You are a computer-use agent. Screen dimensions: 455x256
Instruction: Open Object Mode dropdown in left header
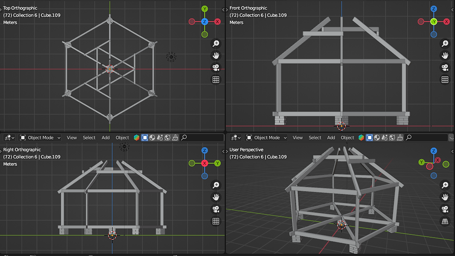click(x=40, y=137)
